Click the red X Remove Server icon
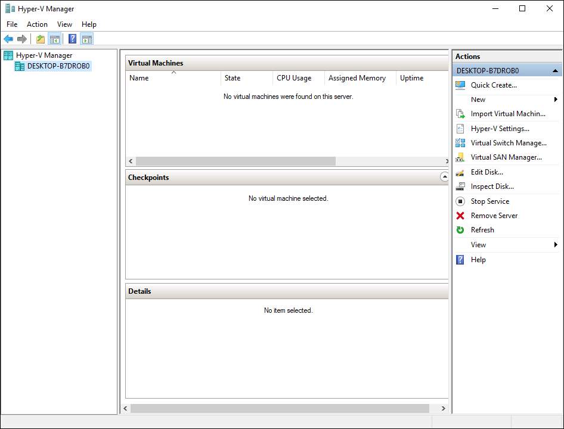Viewport: 564px width, 429px height. pyautogui.click(x=460, y=216)
